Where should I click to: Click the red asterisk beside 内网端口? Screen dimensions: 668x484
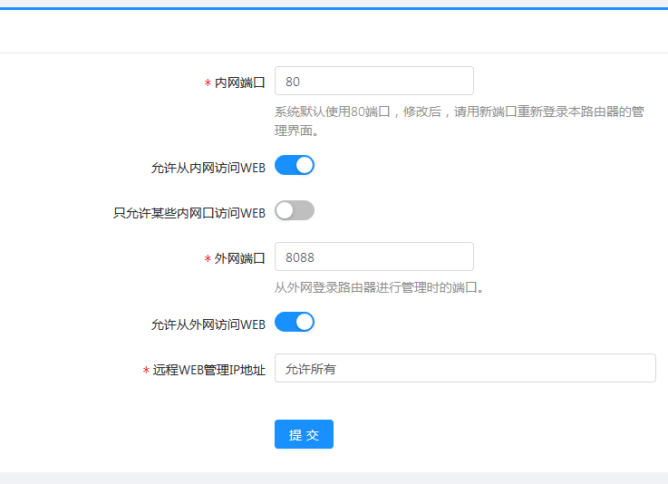click(x=208, y=82)
